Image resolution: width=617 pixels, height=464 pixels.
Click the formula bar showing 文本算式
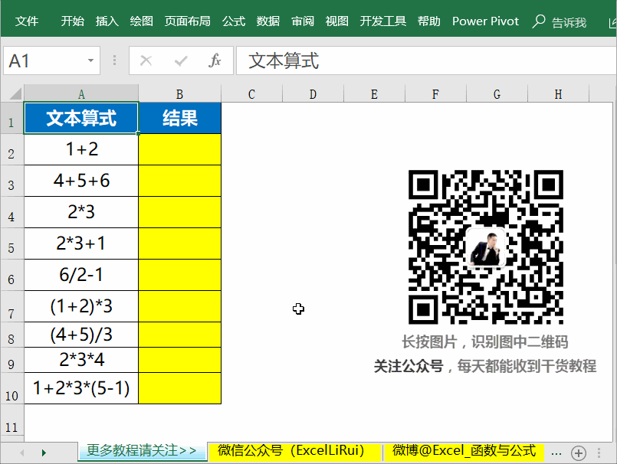(x=426, y=60)
